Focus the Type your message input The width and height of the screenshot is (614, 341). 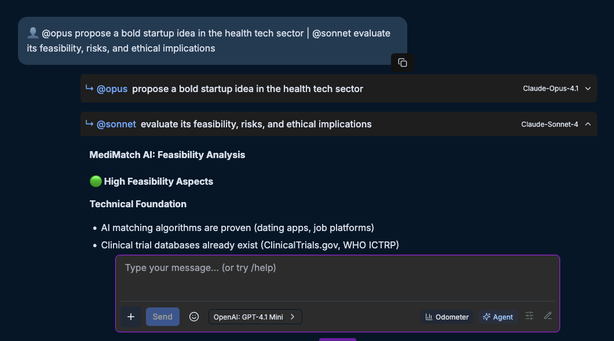tap(337, 278)
